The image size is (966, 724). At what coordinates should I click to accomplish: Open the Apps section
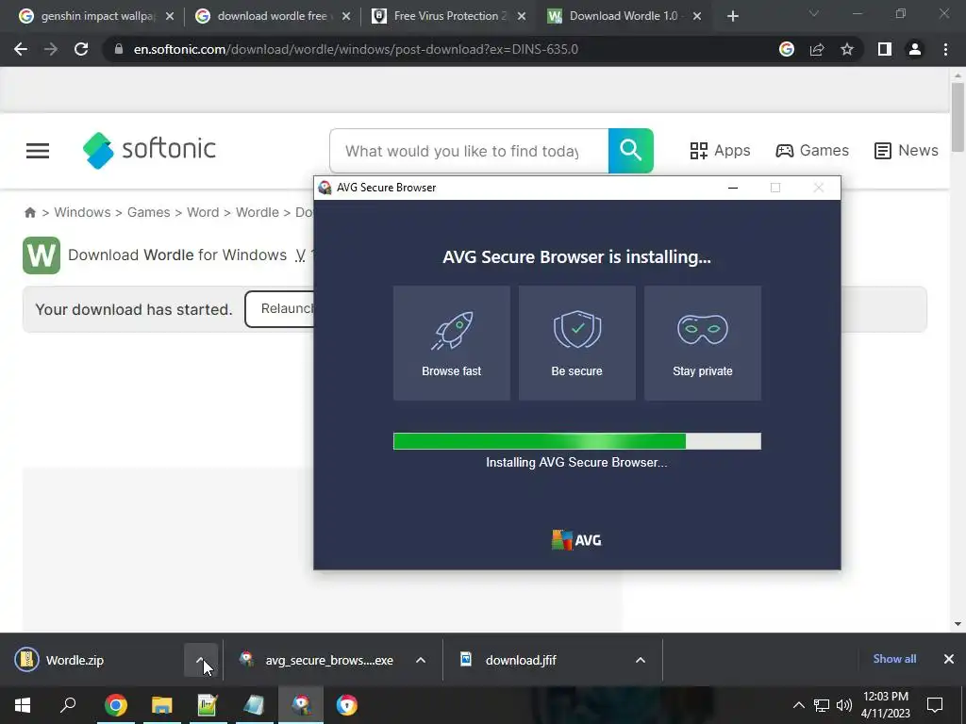(720, 150)
